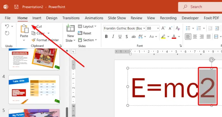Screen dimensions: 222x117
Task: Select the Format Painter tool
Action: 45,40
